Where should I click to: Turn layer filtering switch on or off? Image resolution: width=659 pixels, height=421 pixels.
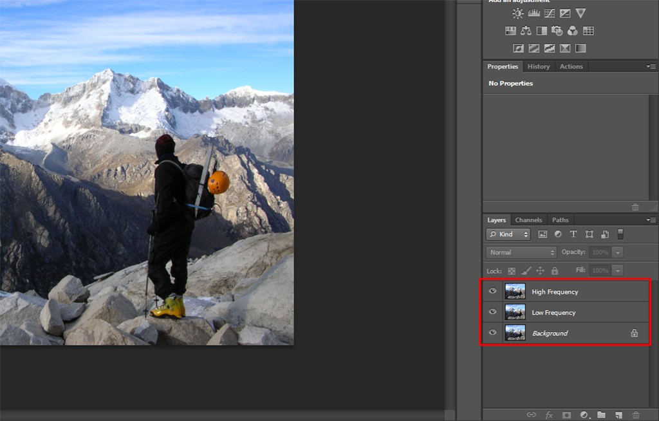click(620, 234)
